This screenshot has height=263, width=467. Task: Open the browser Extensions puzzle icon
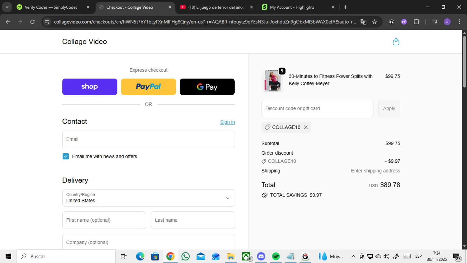coord(417,22)
